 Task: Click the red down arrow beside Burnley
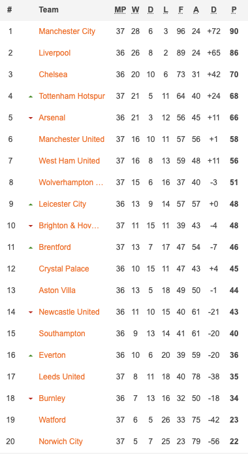tap(31, 398)
